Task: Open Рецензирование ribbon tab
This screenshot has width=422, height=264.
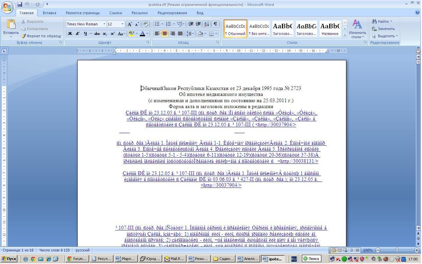Action: pyautogui.click(x=172, y=13)
